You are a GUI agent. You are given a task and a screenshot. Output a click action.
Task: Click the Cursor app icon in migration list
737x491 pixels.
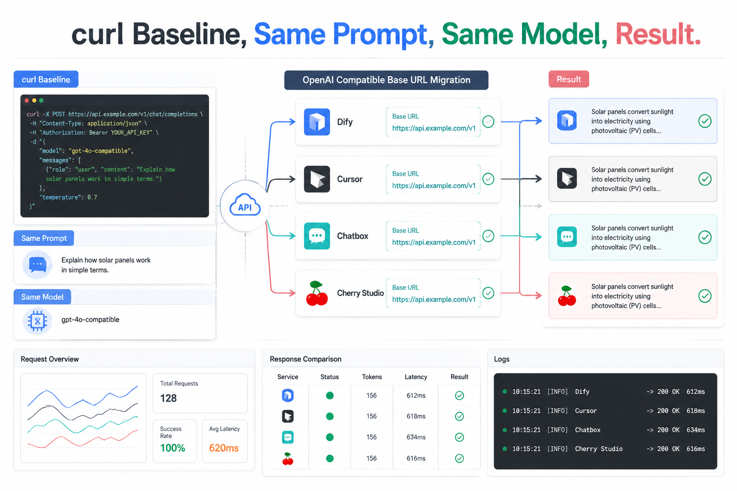coord(317,179)
